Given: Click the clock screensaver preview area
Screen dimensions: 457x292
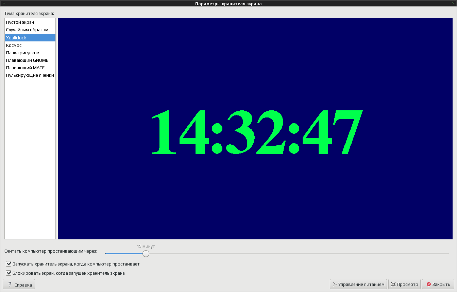Looking at the screenshot, I should 255,129.
